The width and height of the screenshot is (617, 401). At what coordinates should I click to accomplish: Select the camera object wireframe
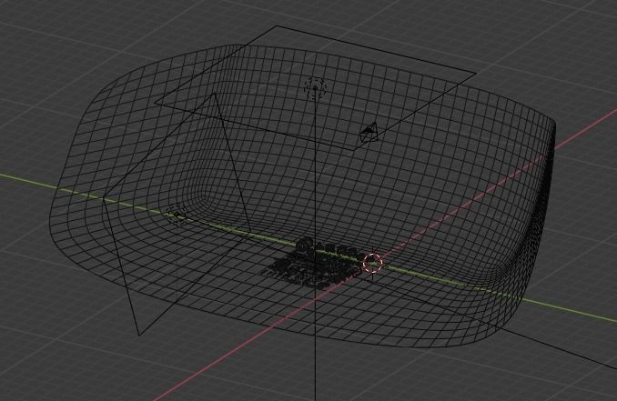tap(369, 132)
